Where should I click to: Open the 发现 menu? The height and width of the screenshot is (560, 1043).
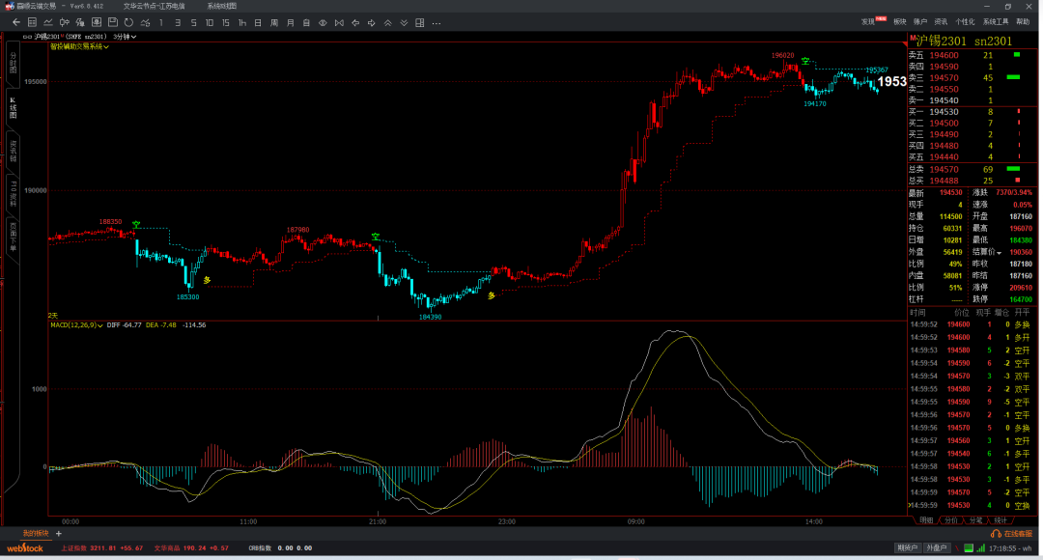point(868,22)
